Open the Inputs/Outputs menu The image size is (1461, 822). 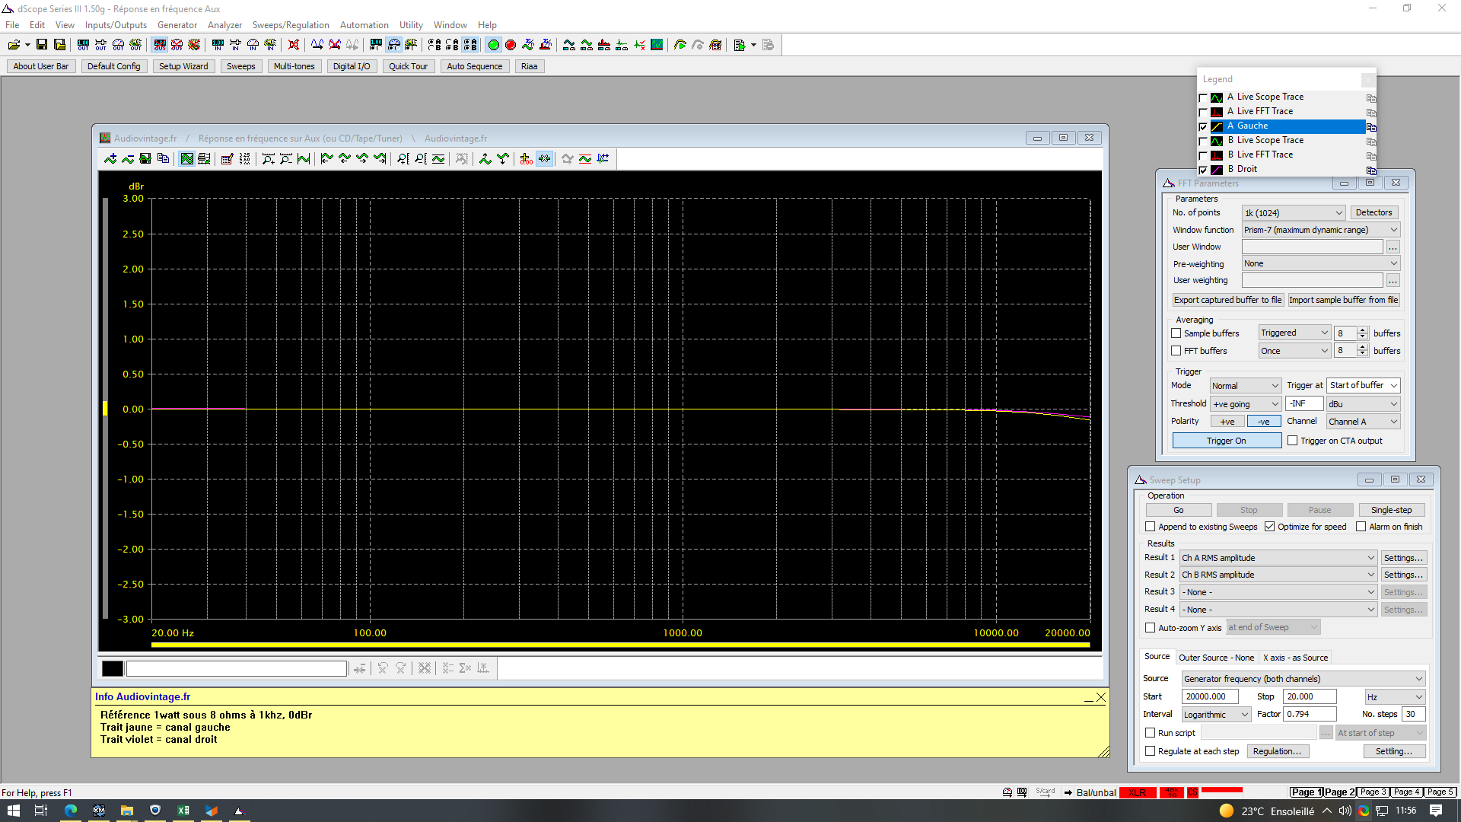[x=116, y=25]
